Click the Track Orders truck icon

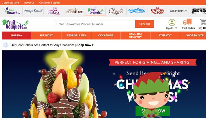(x=187, y=22)
